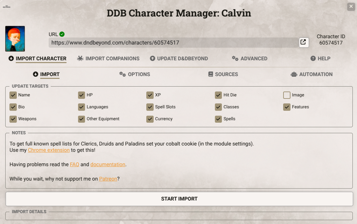Toggle the HP checkbox

(x=82, y=95)
